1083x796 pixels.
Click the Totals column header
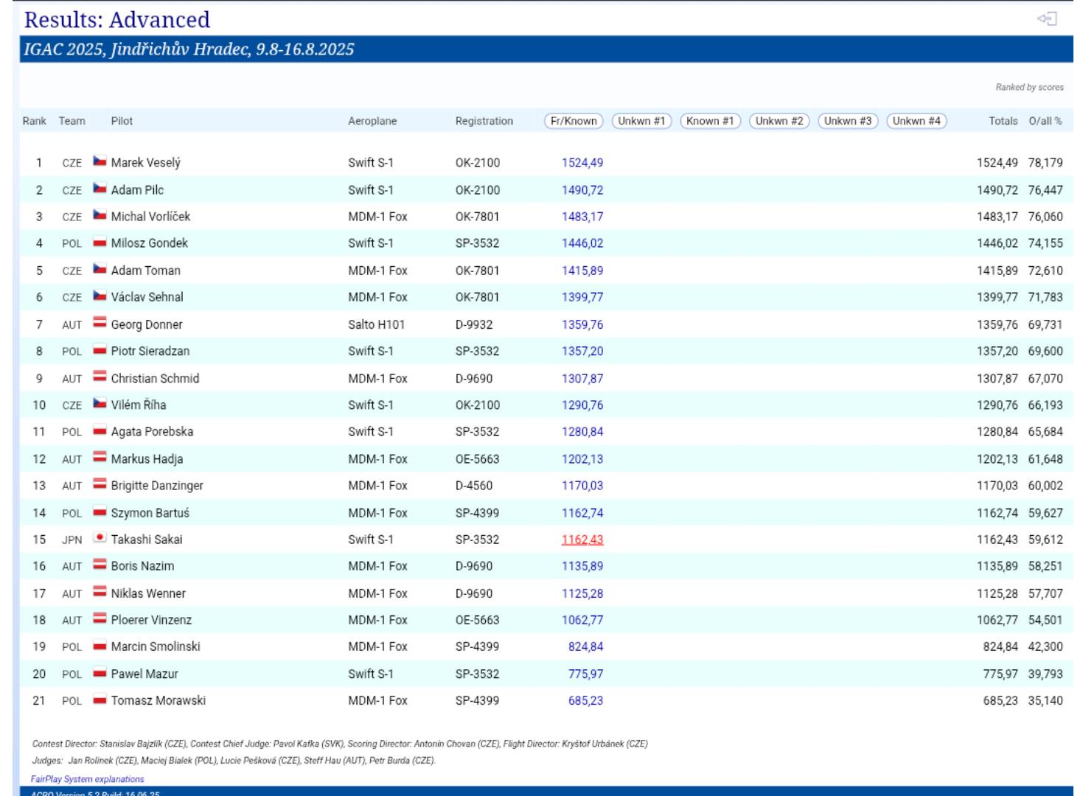pos(1003,121)
